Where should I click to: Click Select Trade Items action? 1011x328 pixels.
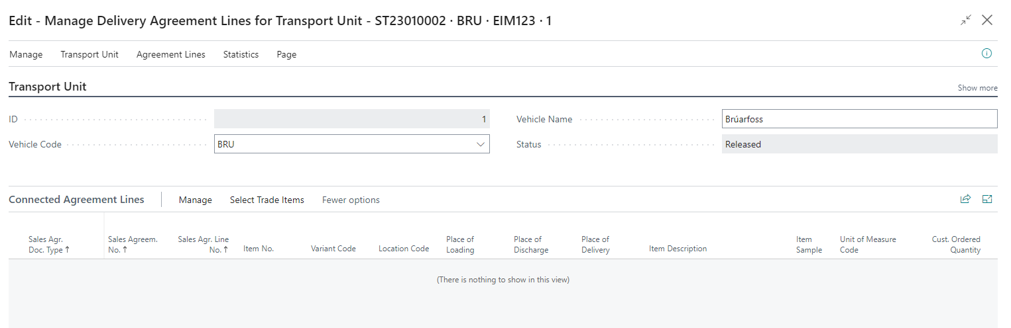click(x=267, y=200)
